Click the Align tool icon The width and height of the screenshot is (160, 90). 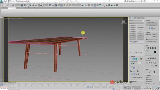point(86,5)
